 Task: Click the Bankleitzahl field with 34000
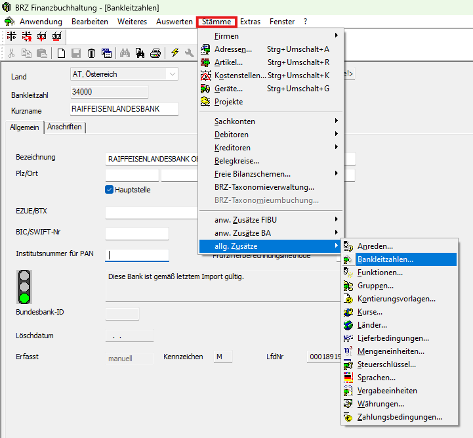109,92
